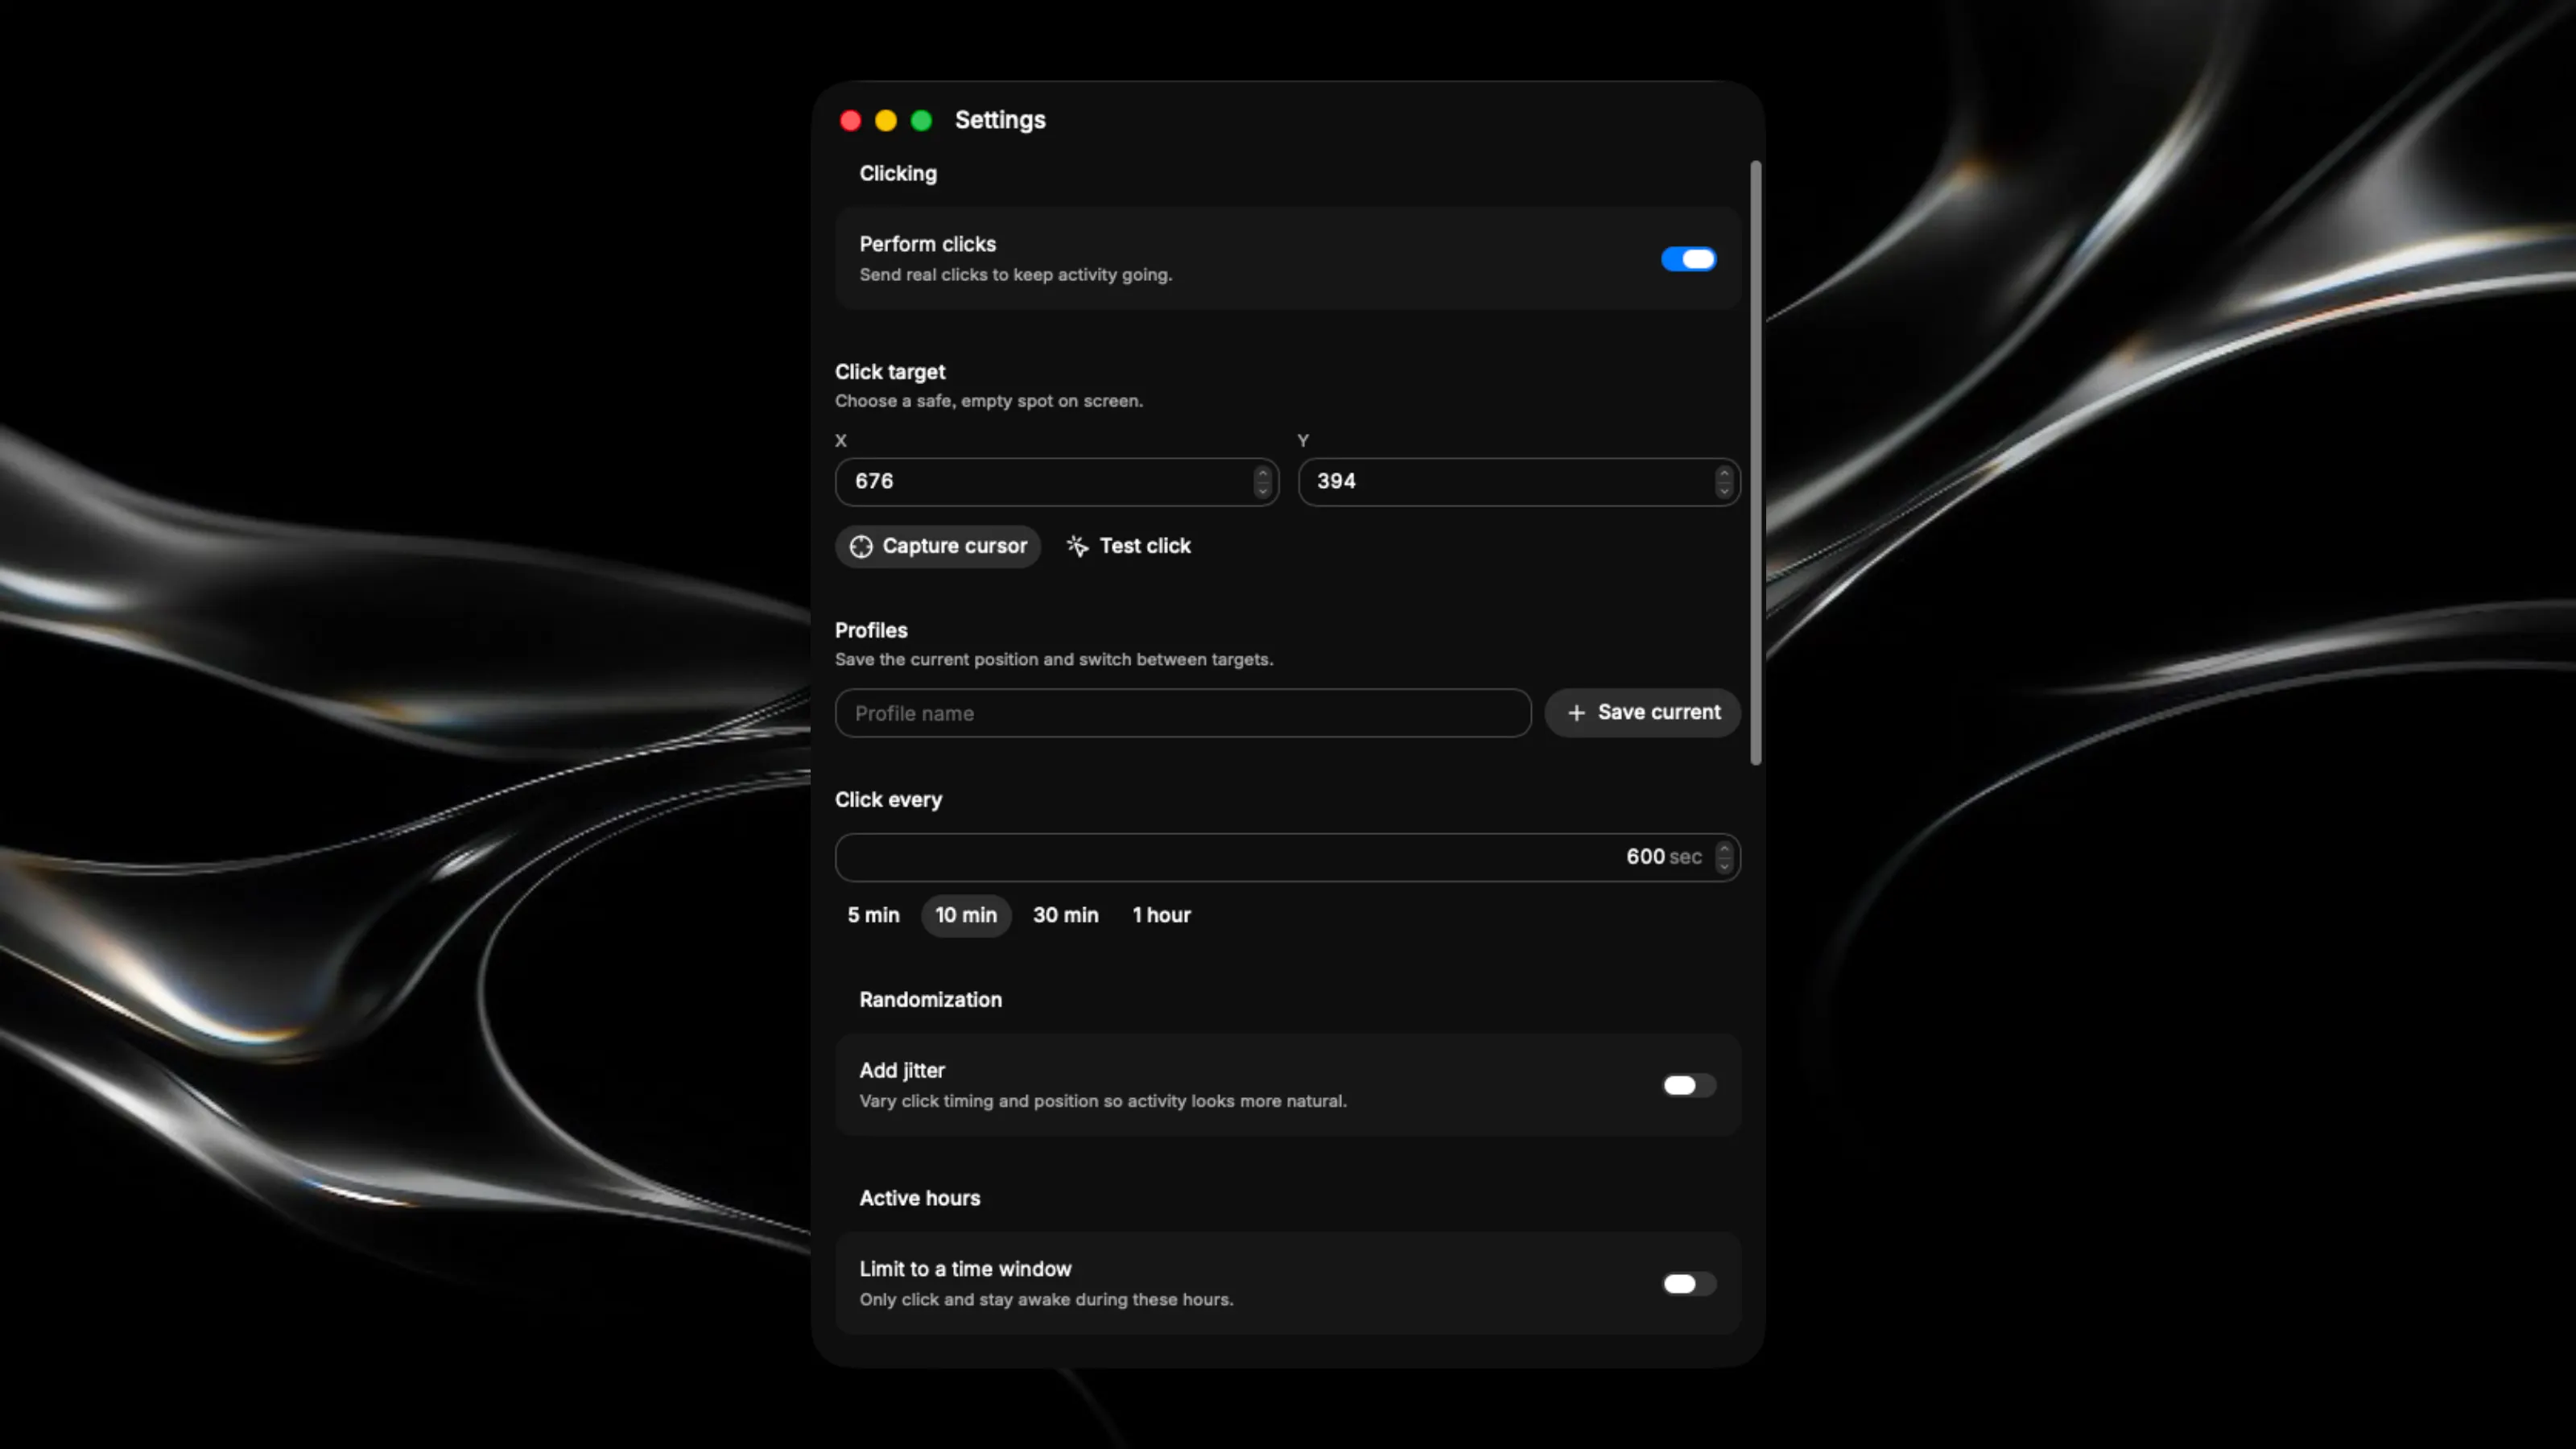Click the Test click cursor icon
Image resolution: width=2576 pixels, height=1449 pixels.
tap(1077, 546)
